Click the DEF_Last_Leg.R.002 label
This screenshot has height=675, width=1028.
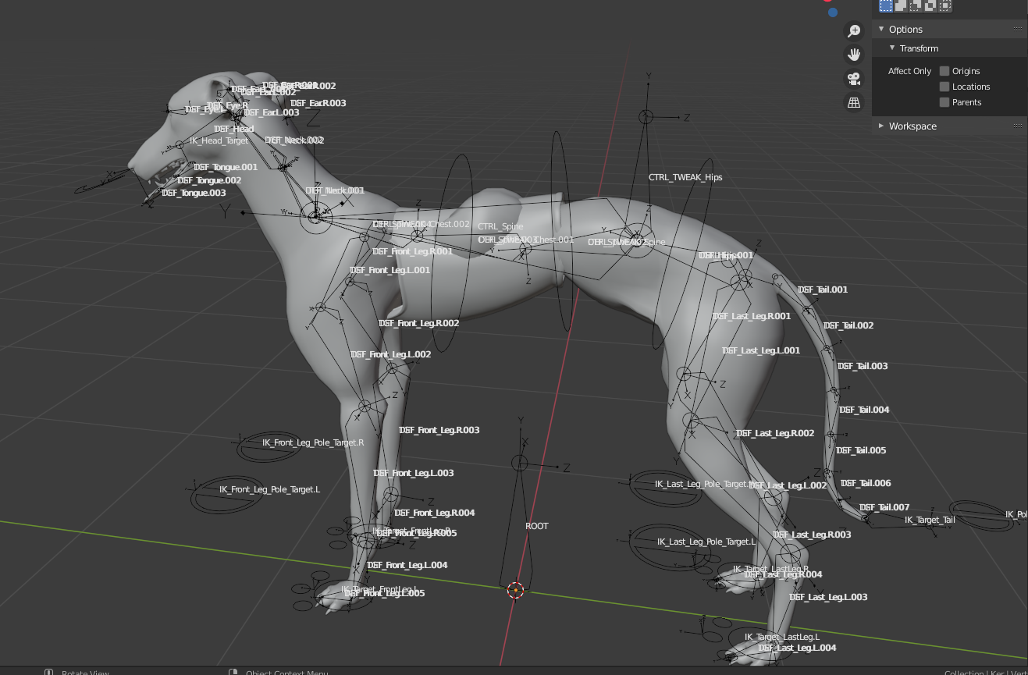click(x=775, y=433)
